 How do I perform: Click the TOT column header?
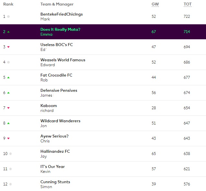pyautogui.click(x=188, y=4)
